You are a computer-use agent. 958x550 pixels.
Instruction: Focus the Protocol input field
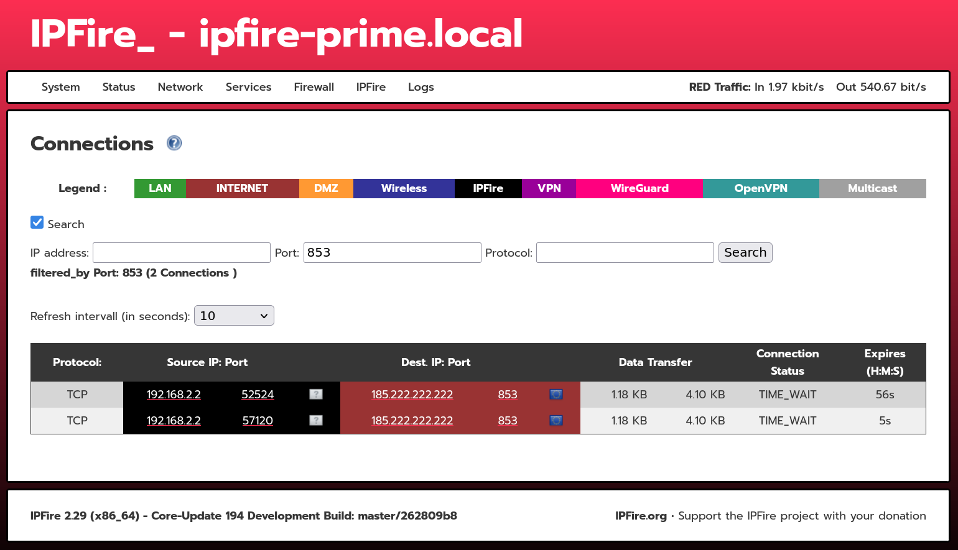(625, 252)
